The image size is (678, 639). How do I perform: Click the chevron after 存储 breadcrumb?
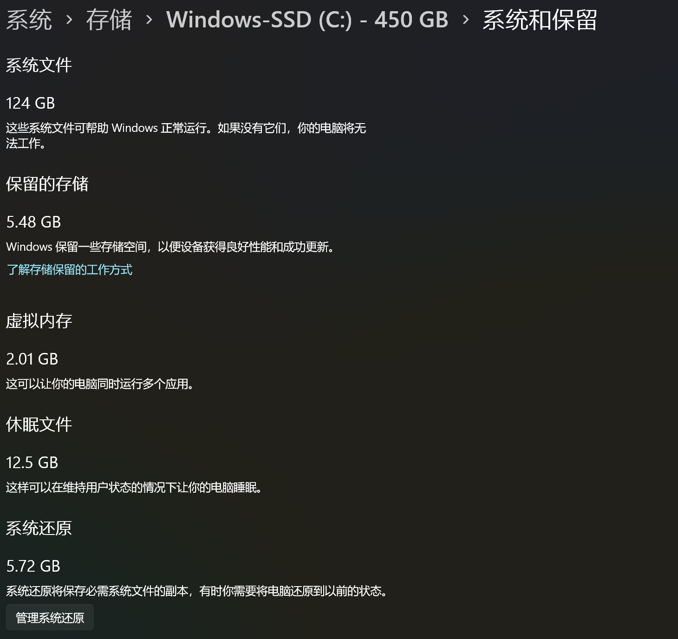(x=149, y=20)
